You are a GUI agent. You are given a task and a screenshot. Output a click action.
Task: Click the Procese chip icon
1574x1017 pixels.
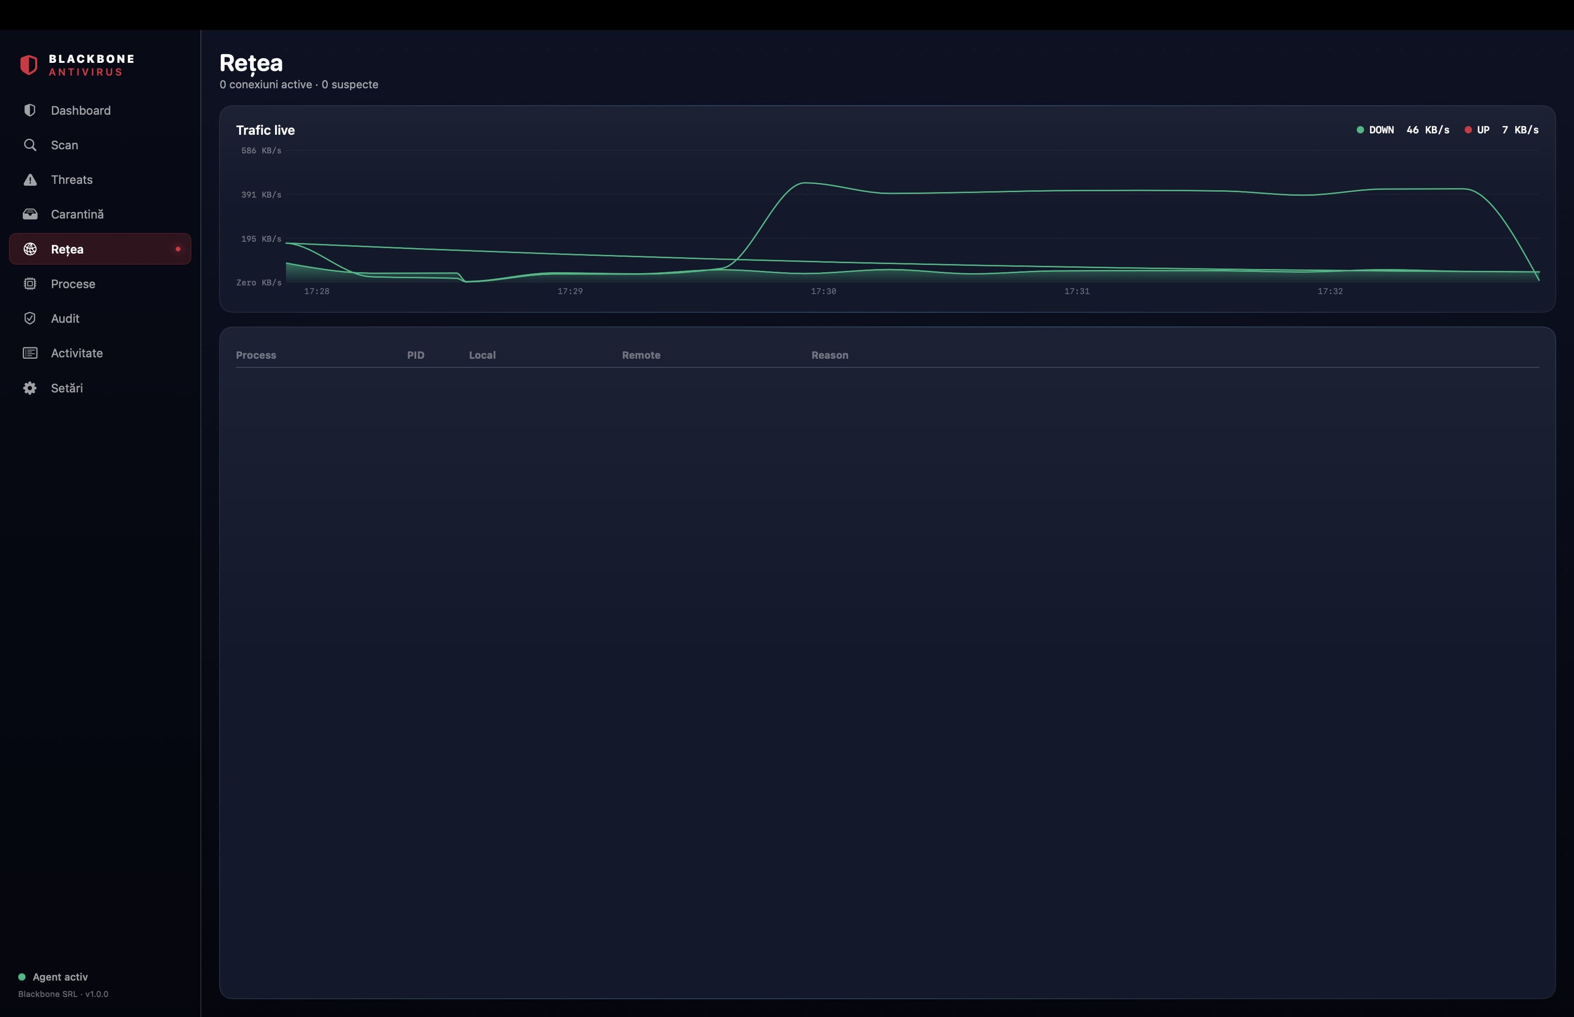coord(30,283)
